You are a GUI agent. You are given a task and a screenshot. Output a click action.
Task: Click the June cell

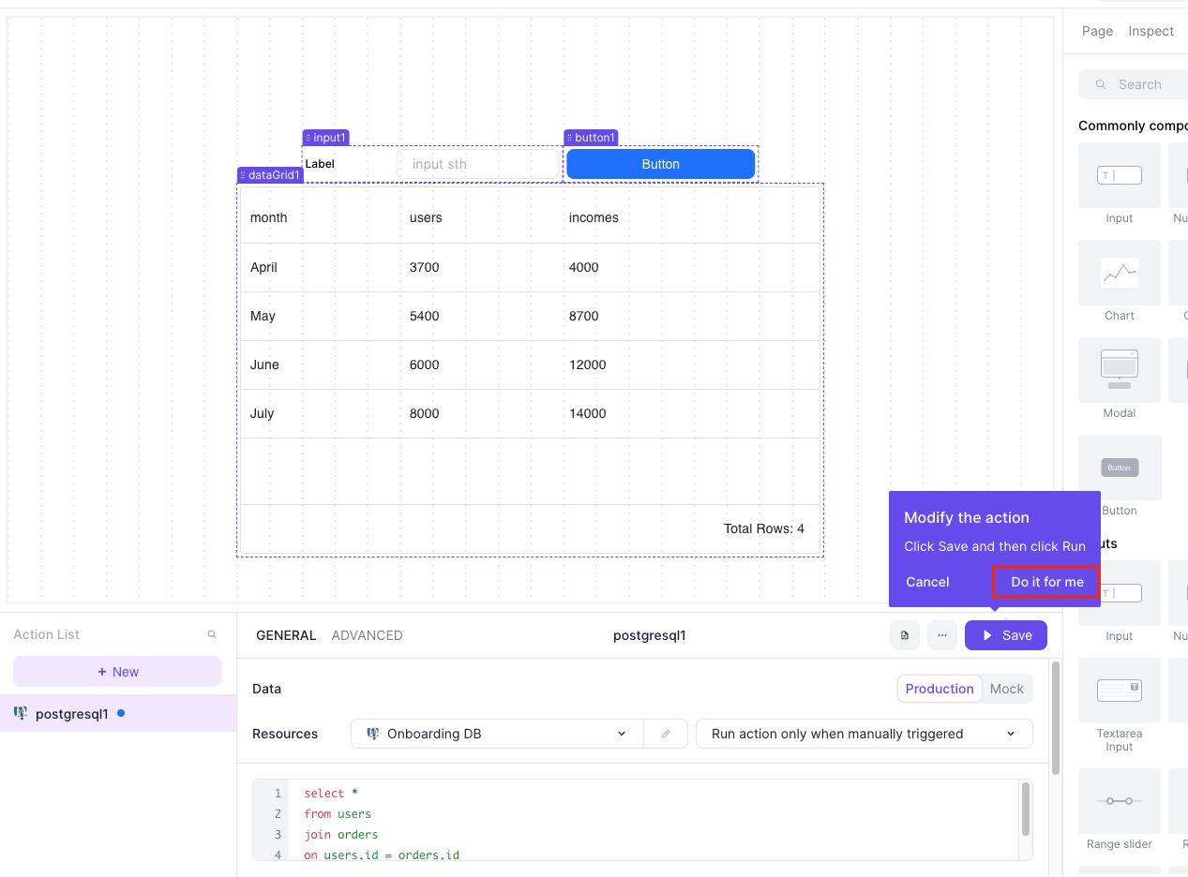tap(264, 364)
